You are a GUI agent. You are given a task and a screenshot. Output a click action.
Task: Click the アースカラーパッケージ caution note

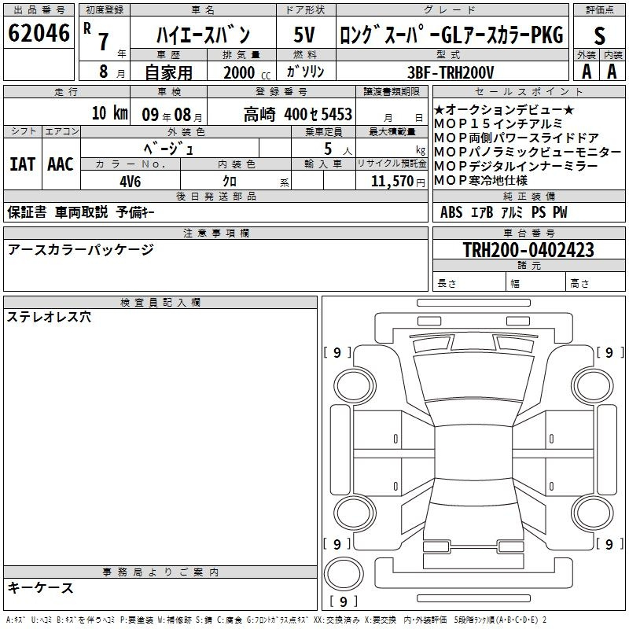[x=80, y=249]
